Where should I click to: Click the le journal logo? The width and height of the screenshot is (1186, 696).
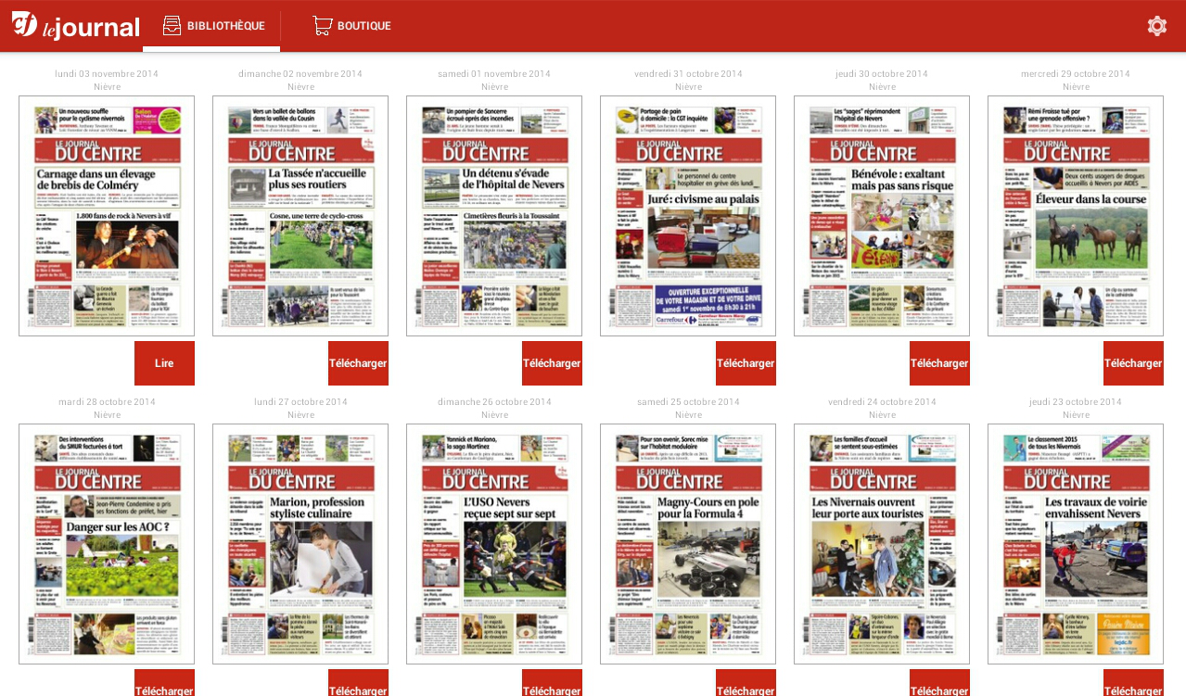pyautogui.click(x=76, y=25)
